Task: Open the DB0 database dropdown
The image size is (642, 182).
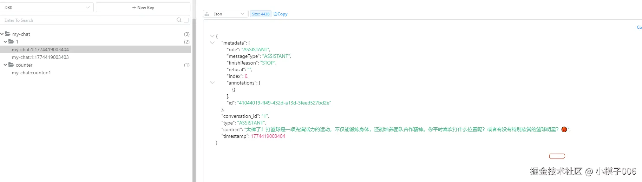Action: click(47, 7)
